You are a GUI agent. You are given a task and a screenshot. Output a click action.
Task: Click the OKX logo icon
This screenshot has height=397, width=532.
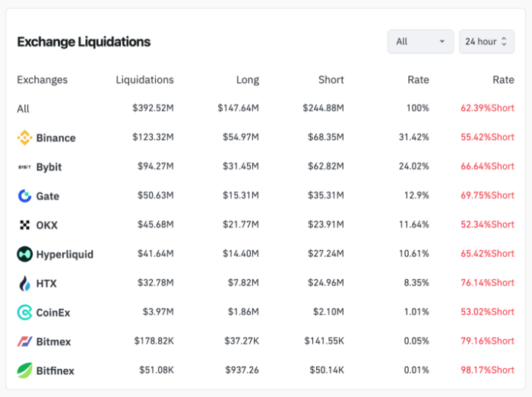24,225
